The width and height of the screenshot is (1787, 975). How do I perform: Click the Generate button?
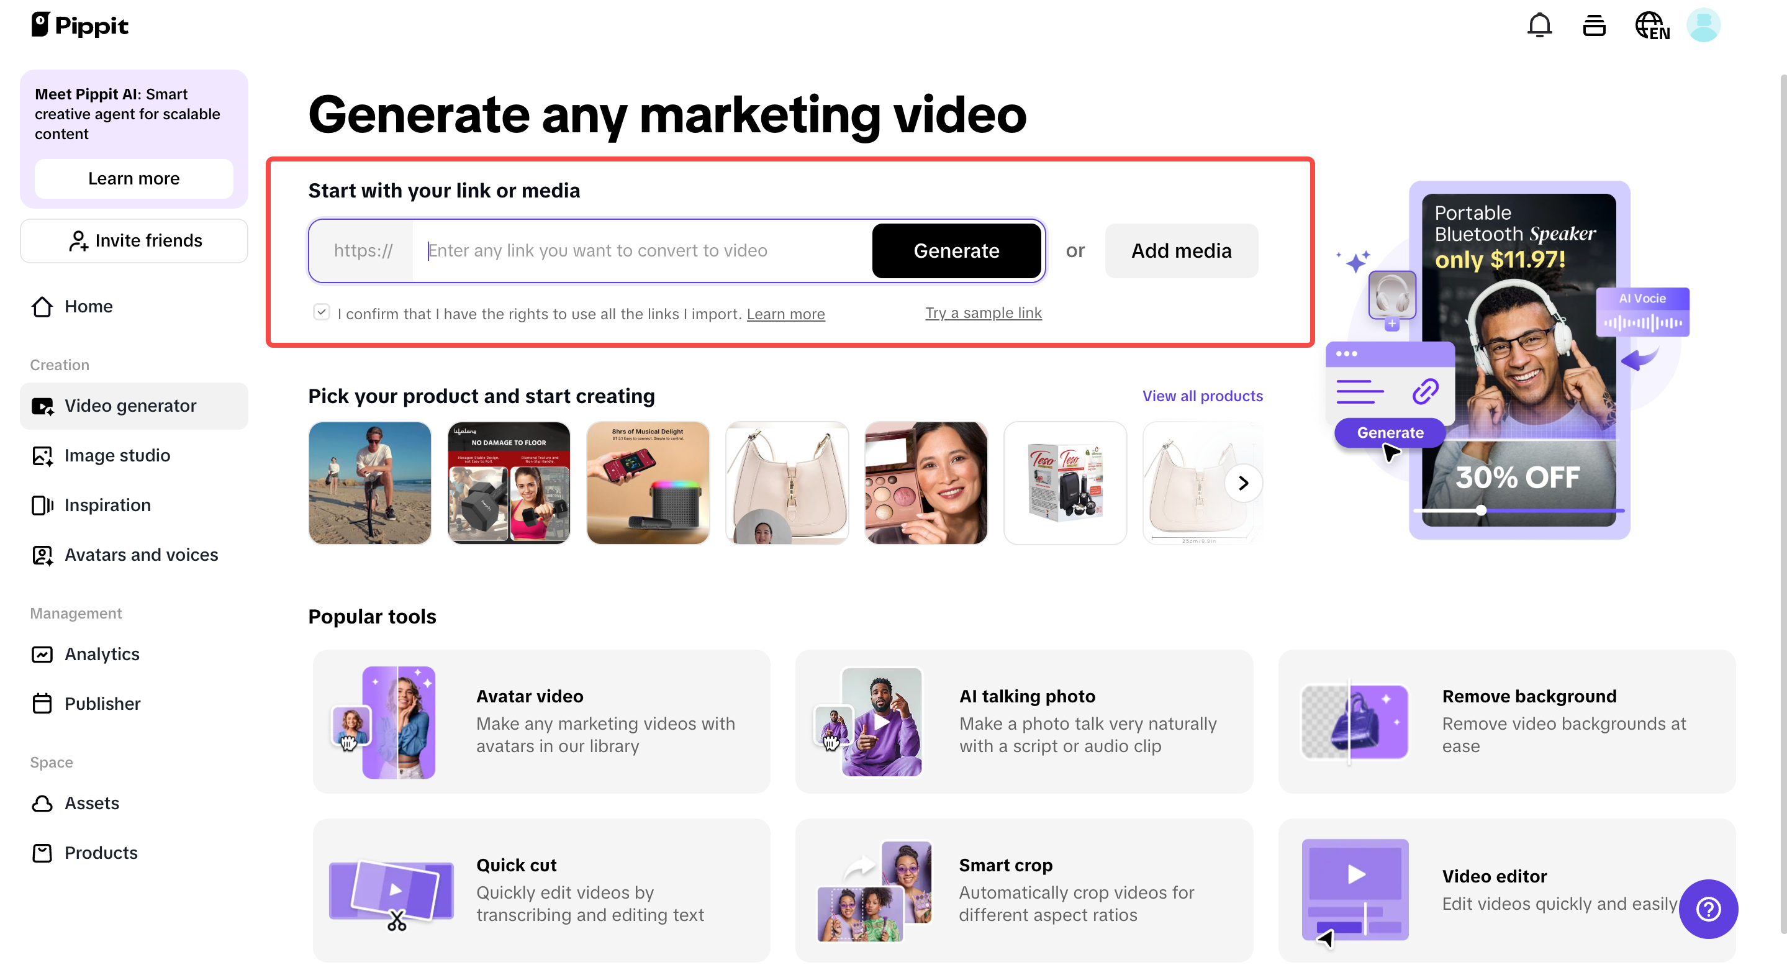point(957,250)
